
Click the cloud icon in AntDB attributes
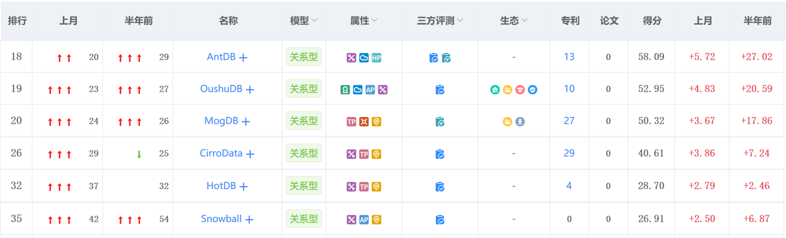click(364, 58)
